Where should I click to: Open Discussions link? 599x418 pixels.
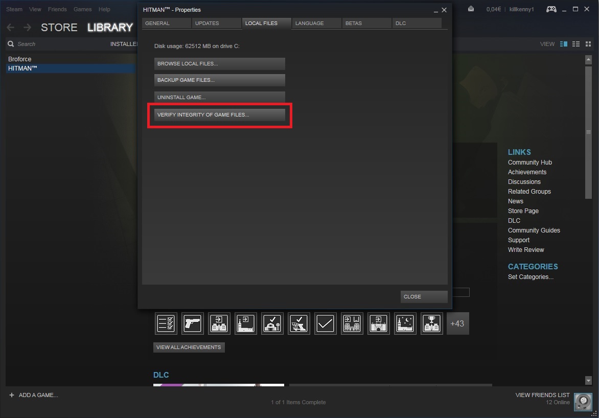point(524,182)
